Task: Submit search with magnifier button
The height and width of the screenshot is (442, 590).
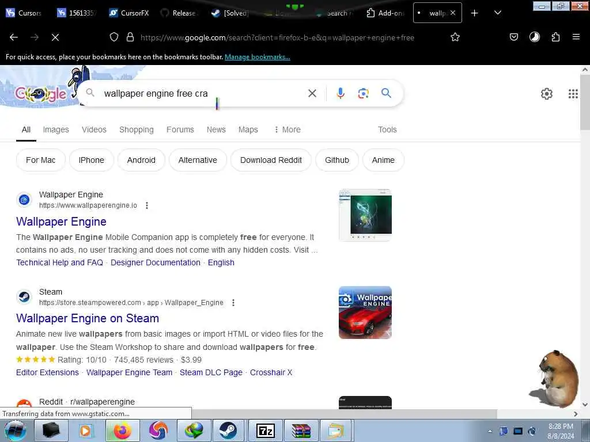Action: pos(387,93)
